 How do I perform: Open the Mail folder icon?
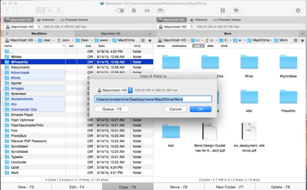[249, 97]
